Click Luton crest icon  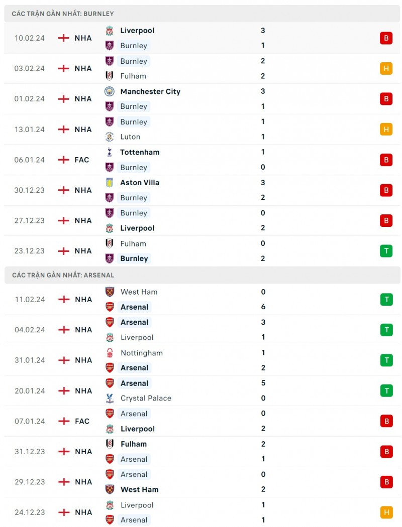pyautogui.click(x=110, y=137)
